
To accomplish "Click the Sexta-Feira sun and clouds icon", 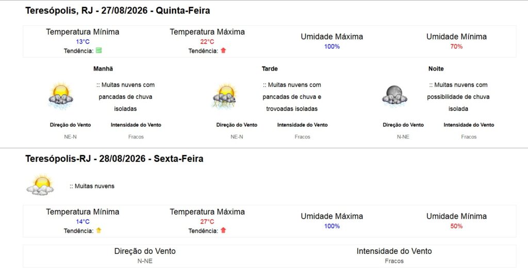I will point(40,185).
